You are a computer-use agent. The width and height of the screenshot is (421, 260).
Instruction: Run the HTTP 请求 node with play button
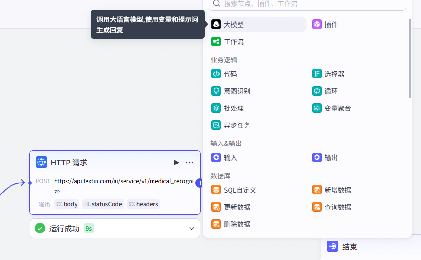click(x=176, y=163)
